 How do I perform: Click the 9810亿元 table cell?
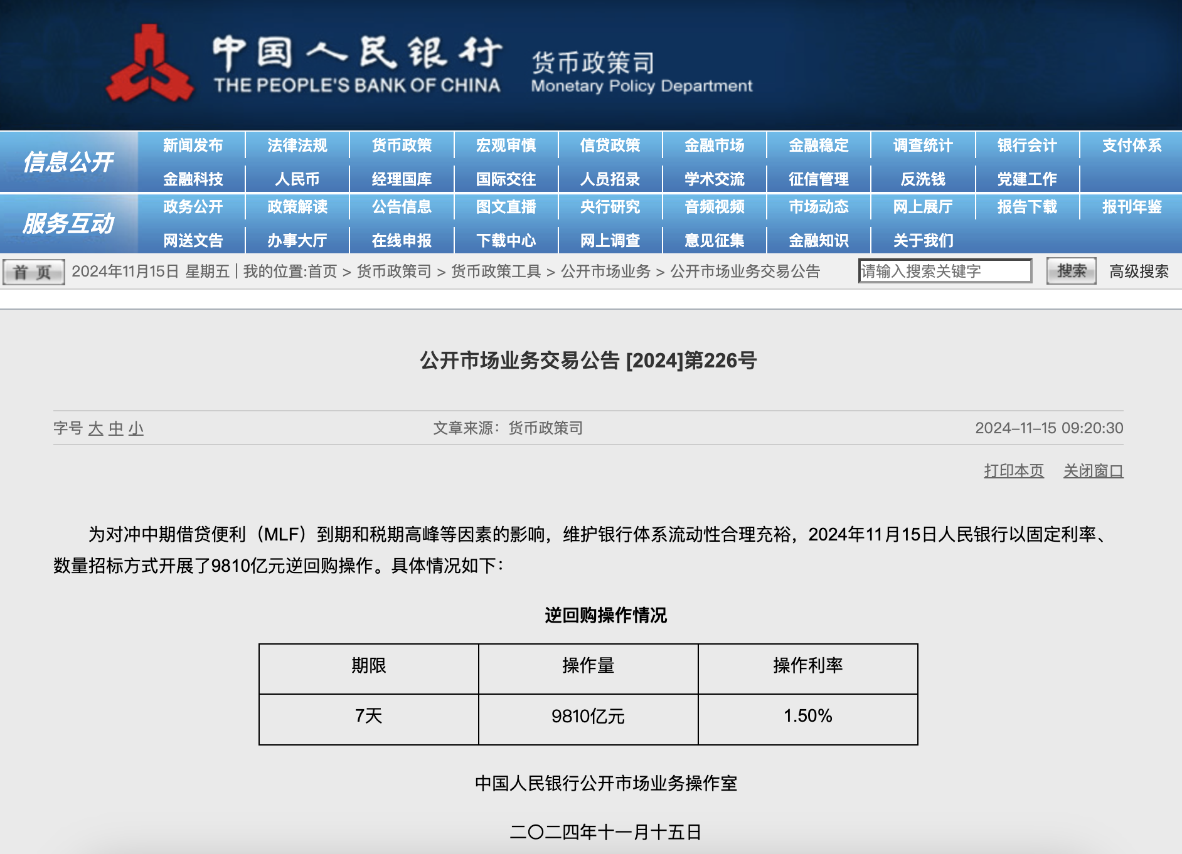point(588,719)
